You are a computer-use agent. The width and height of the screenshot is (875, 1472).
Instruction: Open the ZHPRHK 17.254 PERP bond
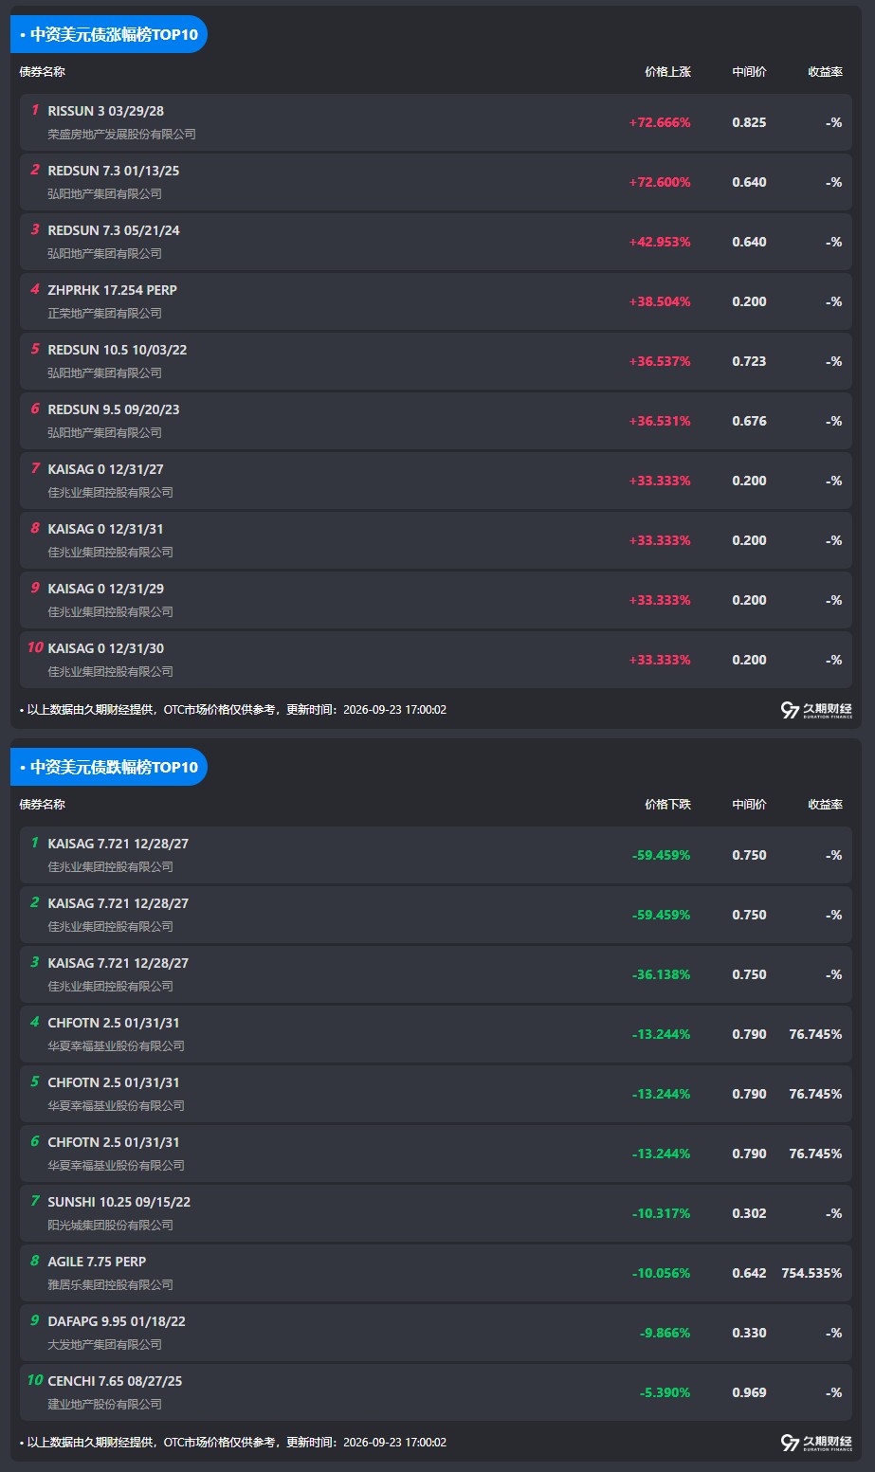(x=113, y=290)
